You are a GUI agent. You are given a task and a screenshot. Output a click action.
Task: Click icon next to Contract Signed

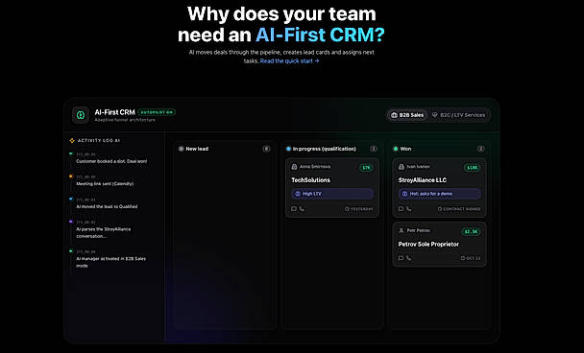click(440, 209)
